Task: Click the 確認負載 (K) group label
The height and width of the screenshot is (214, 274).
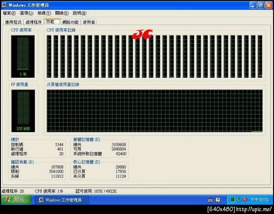Action: tap(22, 162)
